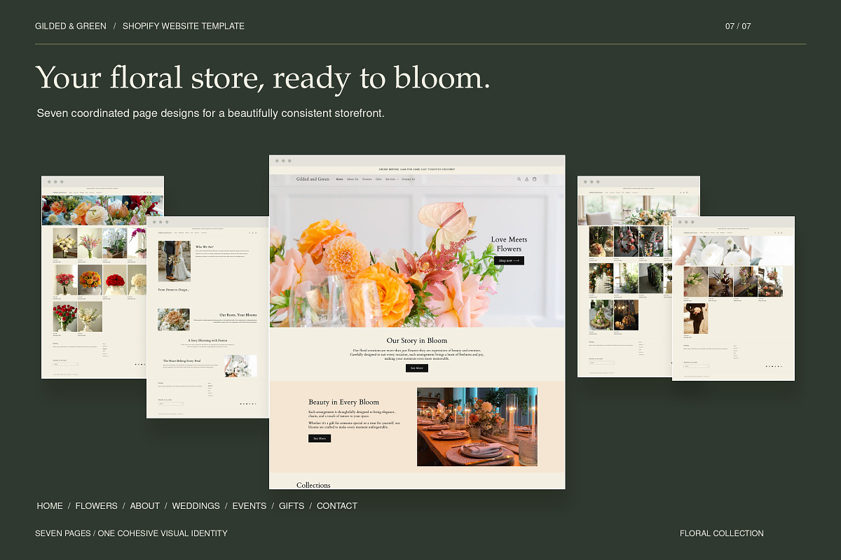Click the email field in Events window footer
The height and width of the screenshot is (560, 841).
[x=602, y=363]
